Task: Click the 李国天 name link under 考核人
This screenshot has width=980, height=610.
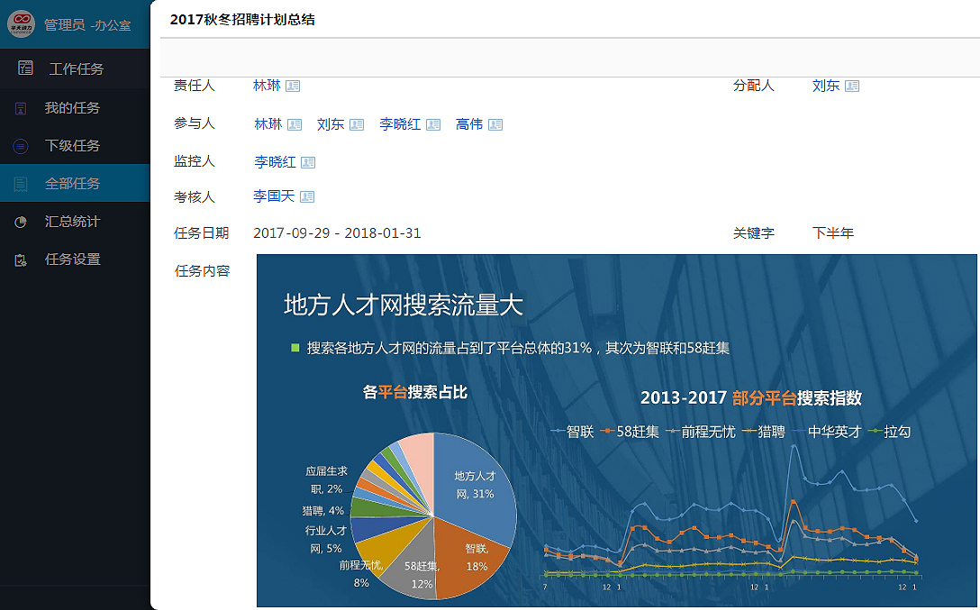Action: click(x=274, y=196)
